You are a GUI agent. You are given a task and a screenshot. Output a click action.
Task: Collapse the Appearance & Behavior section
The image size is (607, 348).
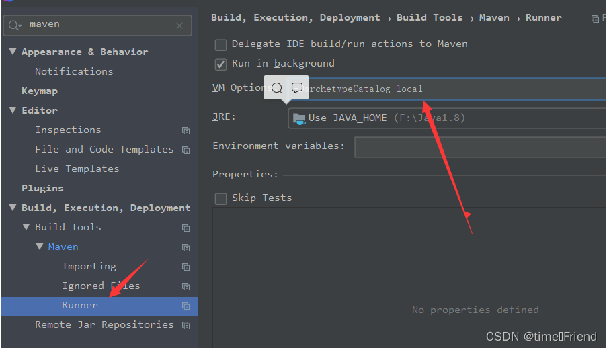click(x=13, y=52)
